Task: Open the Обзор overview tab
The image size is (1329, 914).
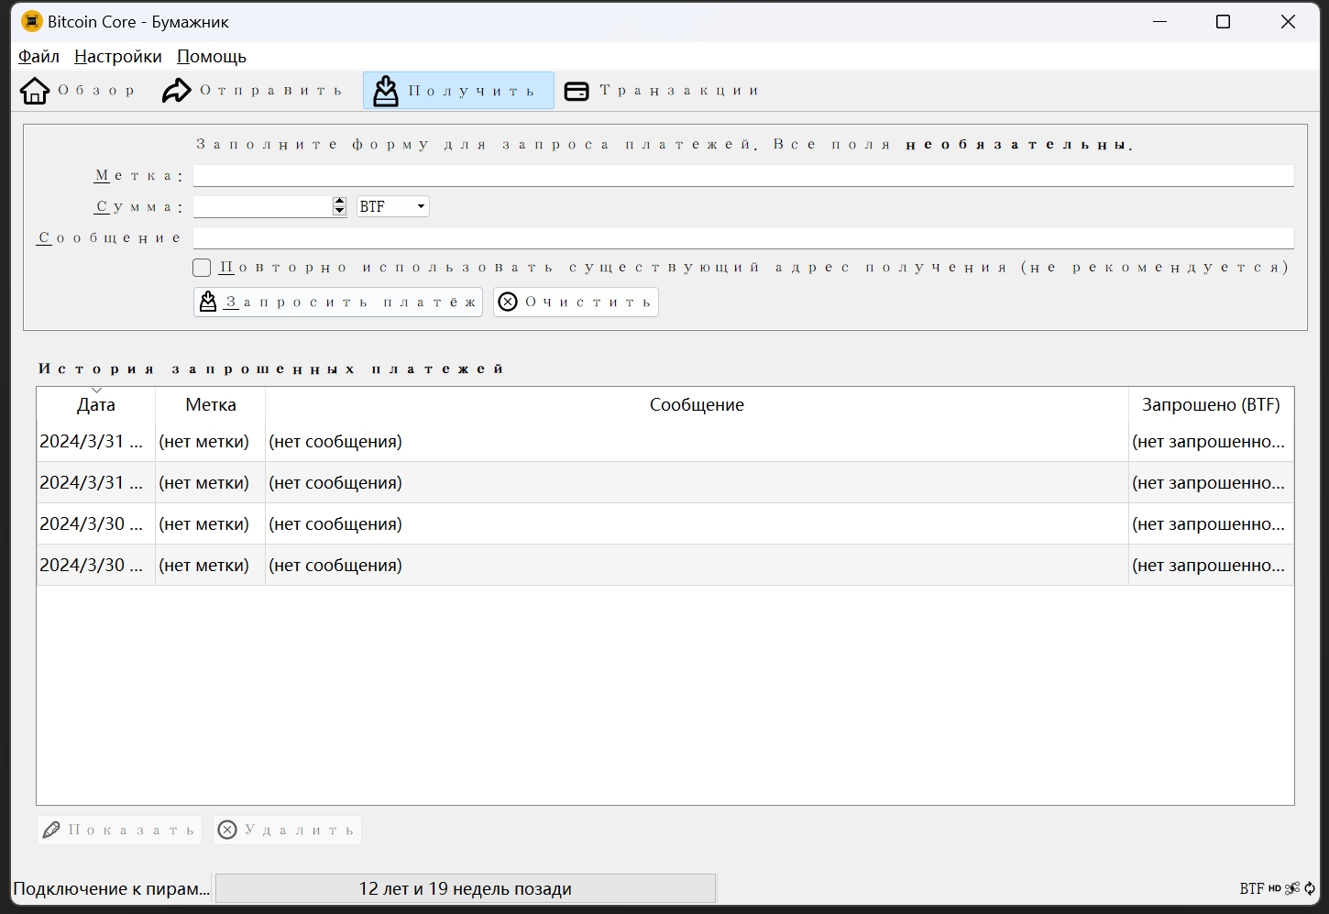Action: click(x=78, y=91)
